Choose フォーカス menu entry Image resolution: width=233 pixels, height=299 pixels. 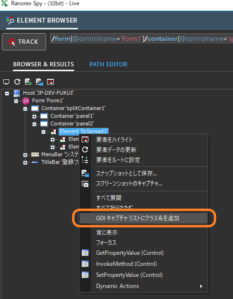coord(144,243)
